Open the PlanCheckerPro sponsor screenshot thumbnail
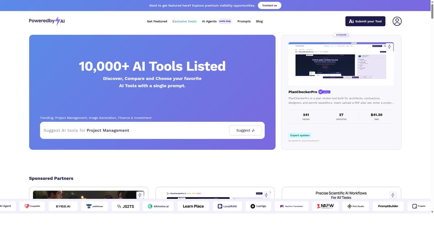 click(x=341, y=64)
